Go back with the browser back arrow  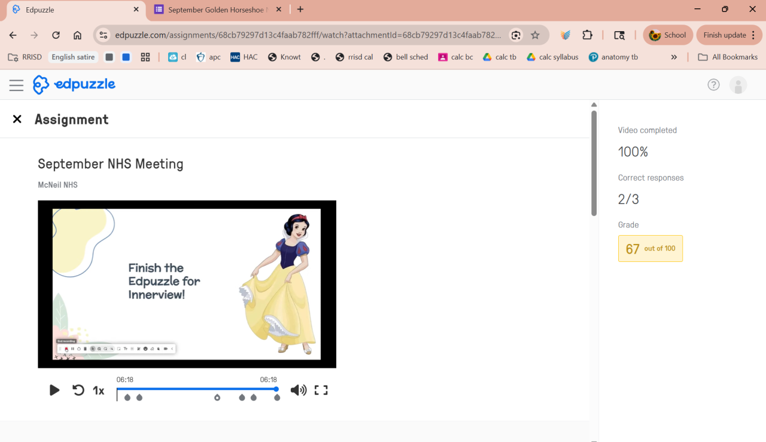tap(13, 35)
